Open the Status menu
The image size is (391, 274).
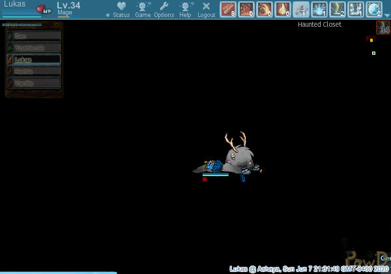coord(121,10)
